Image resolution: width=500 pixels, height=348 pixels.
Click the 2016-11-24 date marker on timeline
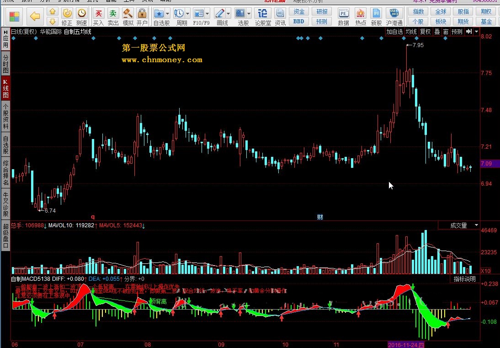pos(406,345)
